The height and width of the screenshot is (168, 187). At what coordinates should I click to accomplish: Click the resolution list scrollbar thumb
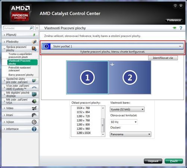[x=103, y=125]
